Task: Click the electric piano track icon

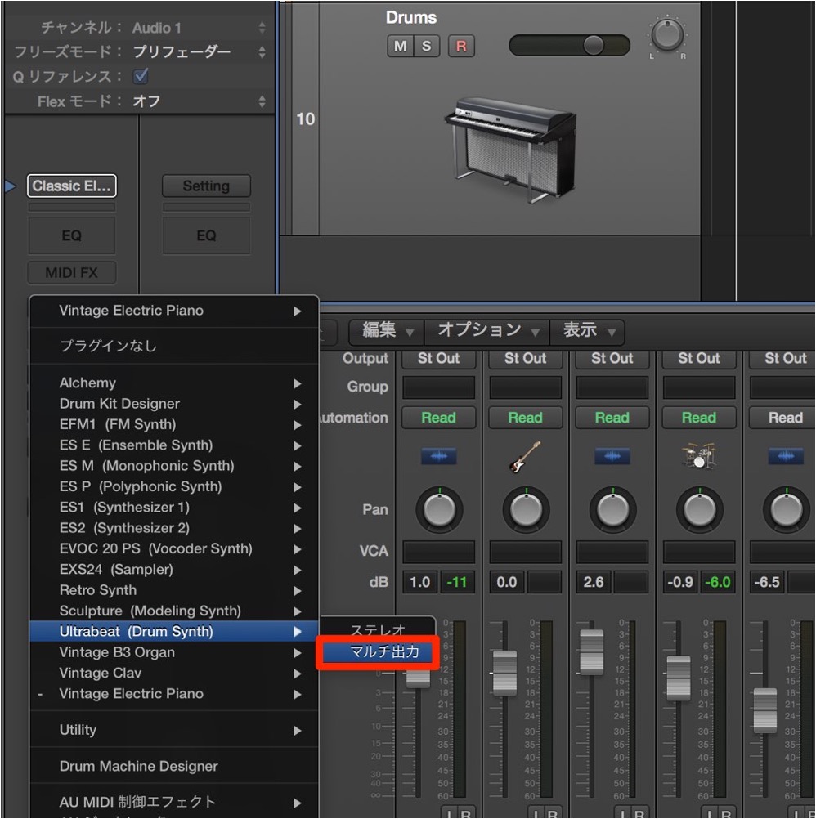Action: [x=511, y=150]
